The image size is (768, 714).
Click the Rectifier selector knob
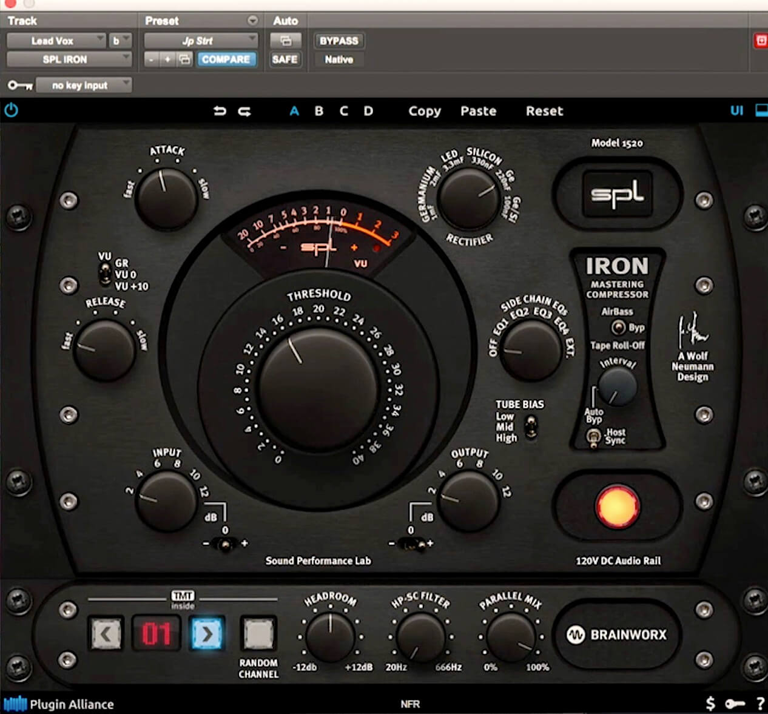469,200
